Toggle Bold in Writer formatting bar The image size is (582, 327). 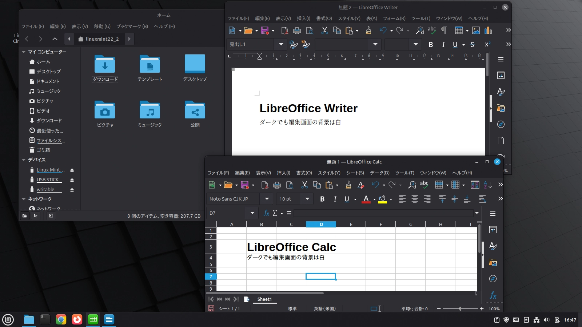click(x=431, y=45)
